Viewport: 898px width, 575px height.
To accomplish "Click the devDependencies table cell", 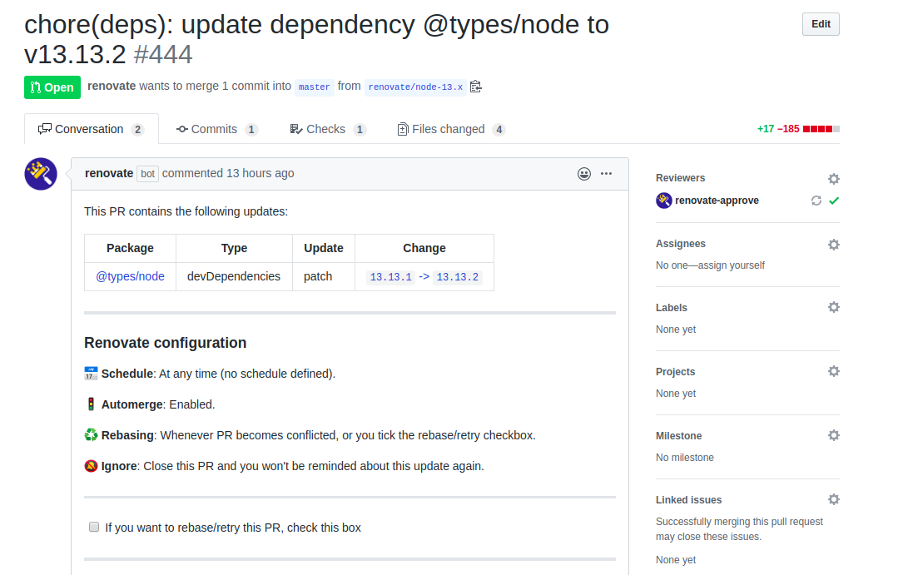I will pos(234,276).
